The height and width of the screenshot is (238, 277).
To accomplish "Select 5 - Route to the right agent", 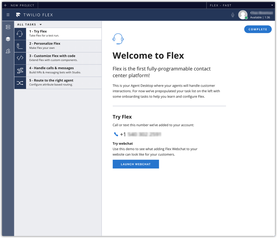I will (58, 83).
